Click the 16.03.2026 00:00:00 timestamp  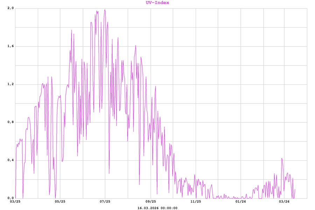pyautogui.click(x=157, y=208)
